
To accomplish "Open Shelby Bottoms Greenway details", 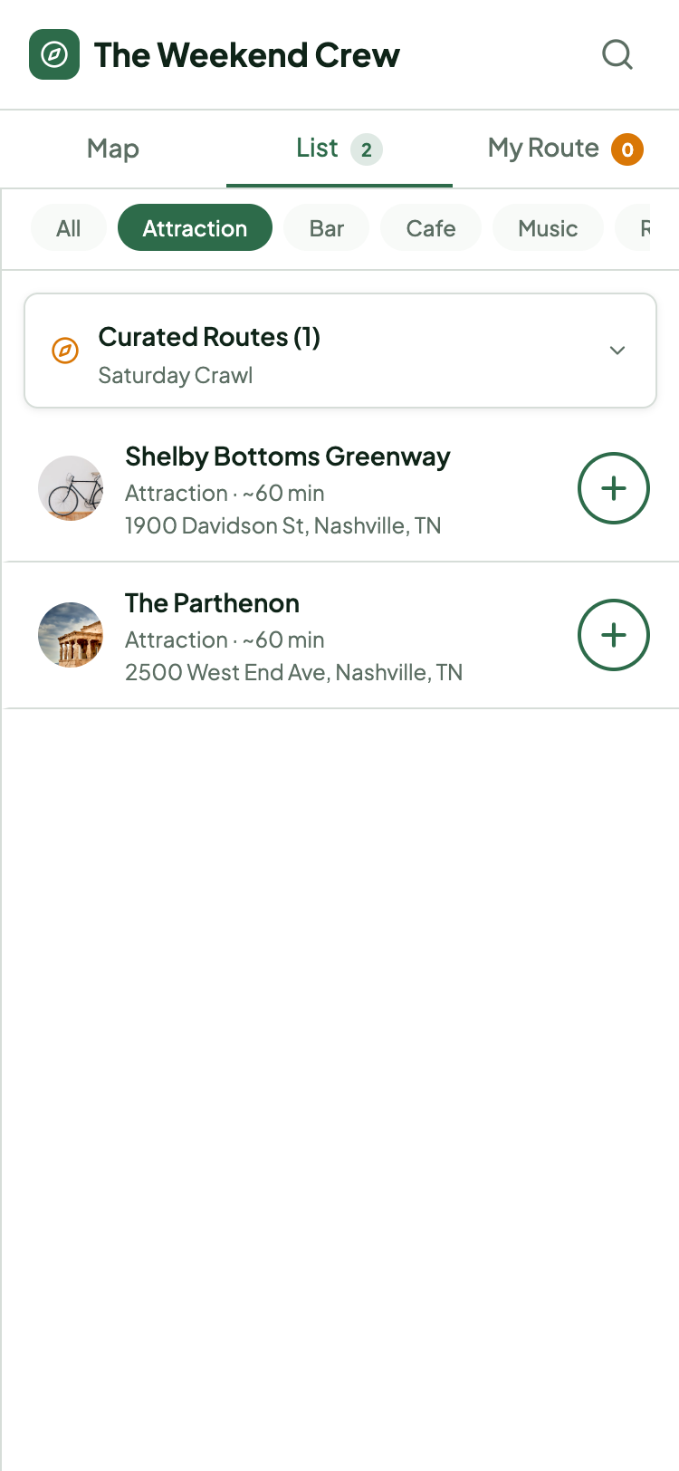I will coord(288,457).
